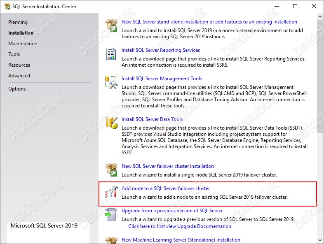
Task: Go to the Maintenance section
Action: [23, 44]
